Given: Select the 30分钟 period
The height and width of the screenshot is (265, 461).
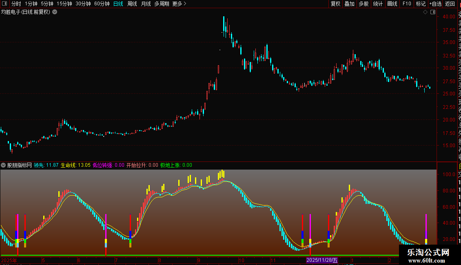Looking at the screenshot, I should [83, 4].
